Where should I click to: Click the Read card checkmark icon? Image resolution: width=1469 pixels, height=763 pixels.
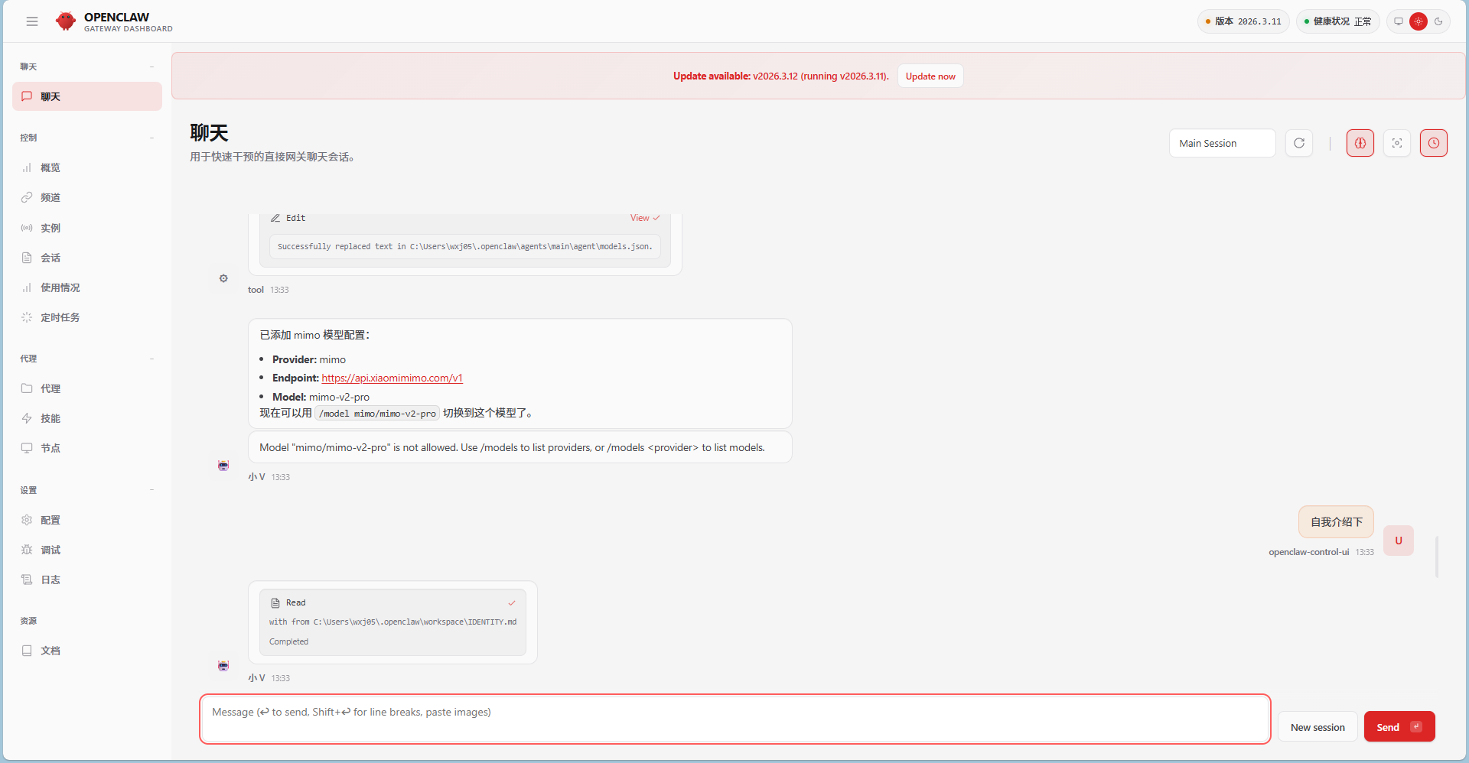[512, 603]
